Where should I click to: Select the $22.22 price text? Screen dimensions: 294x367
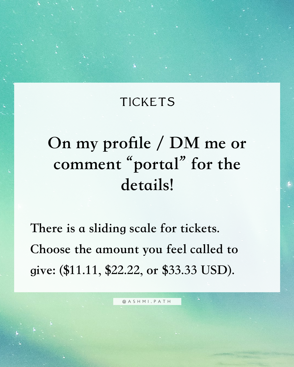point(122,270)
